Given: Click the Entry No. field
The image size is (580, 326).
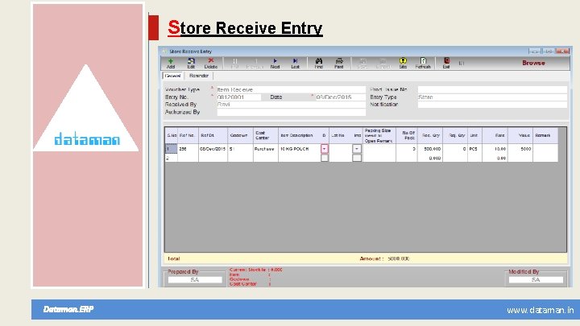Looking at the screenshot, I should 238,97.
